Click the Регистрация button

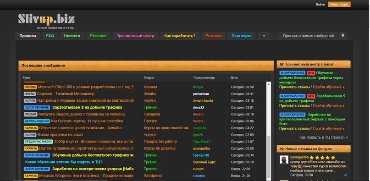coord(339,5)
